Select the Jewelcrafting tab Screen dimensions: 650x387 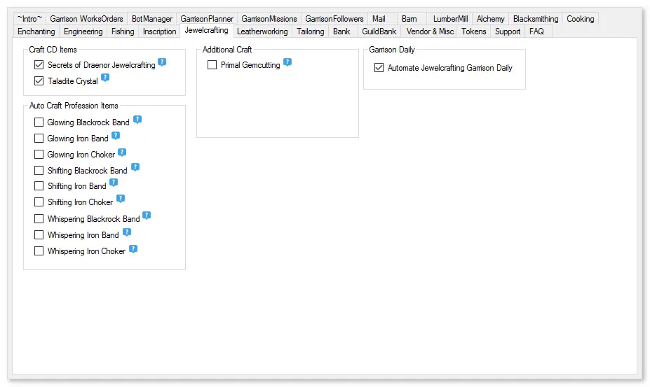pos(206,30)
